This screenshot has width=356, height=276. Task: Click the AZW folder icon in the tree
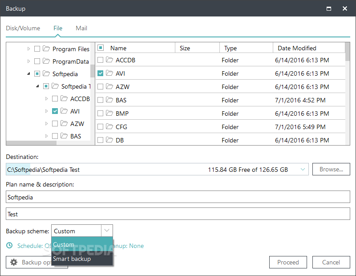point(64,123)
